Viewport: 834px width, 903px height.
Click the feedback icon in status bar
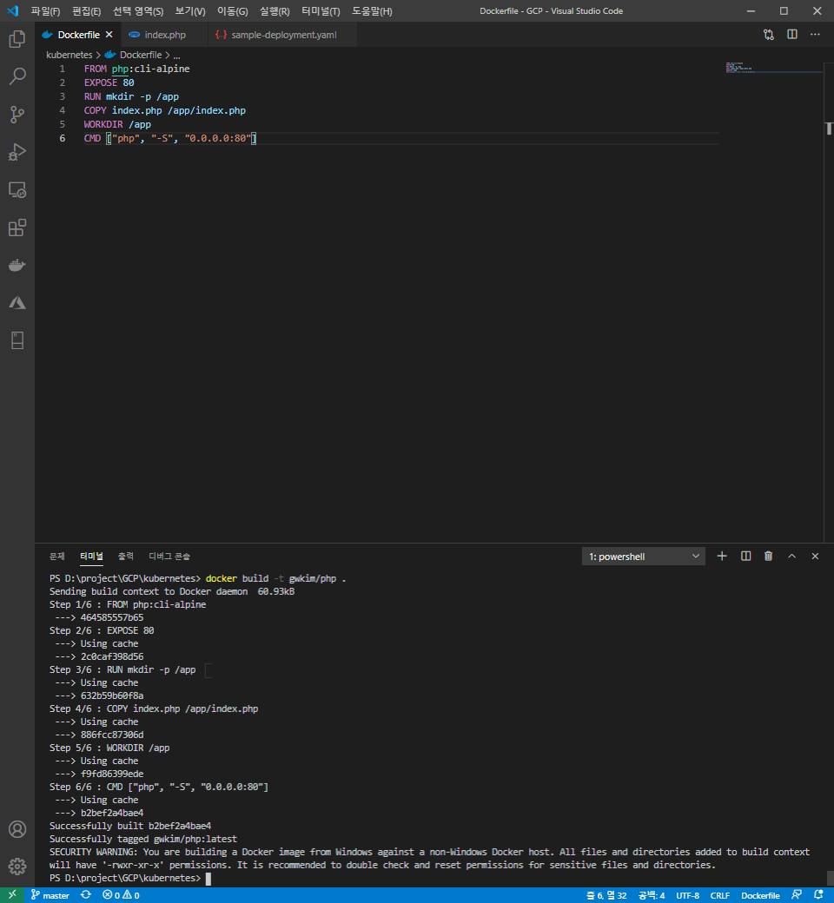click(797, 895)
